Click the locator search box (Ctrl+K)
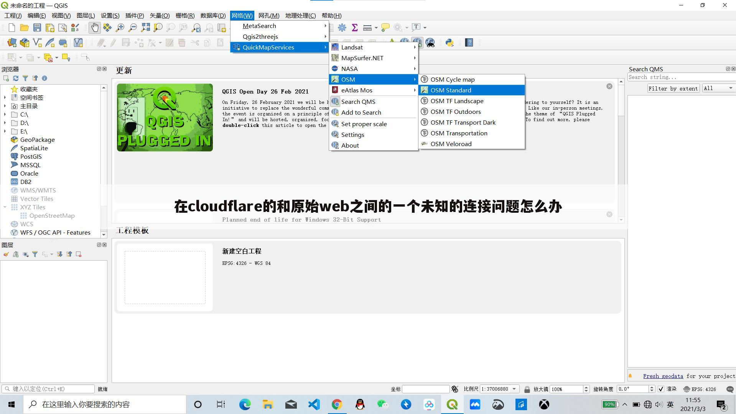 pos(48,389)
